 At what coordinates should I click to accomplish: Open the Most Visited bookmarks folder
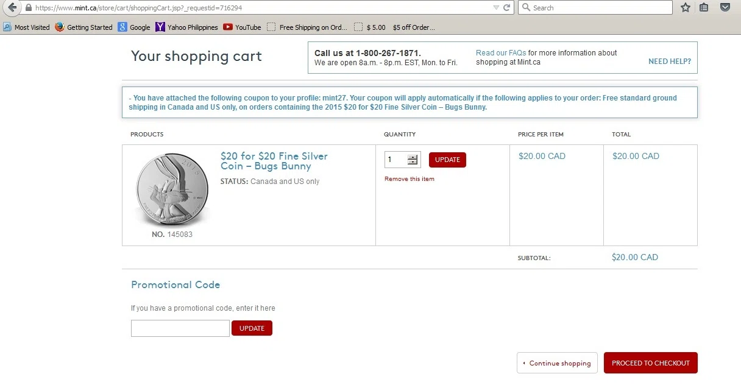click(26, 27)
